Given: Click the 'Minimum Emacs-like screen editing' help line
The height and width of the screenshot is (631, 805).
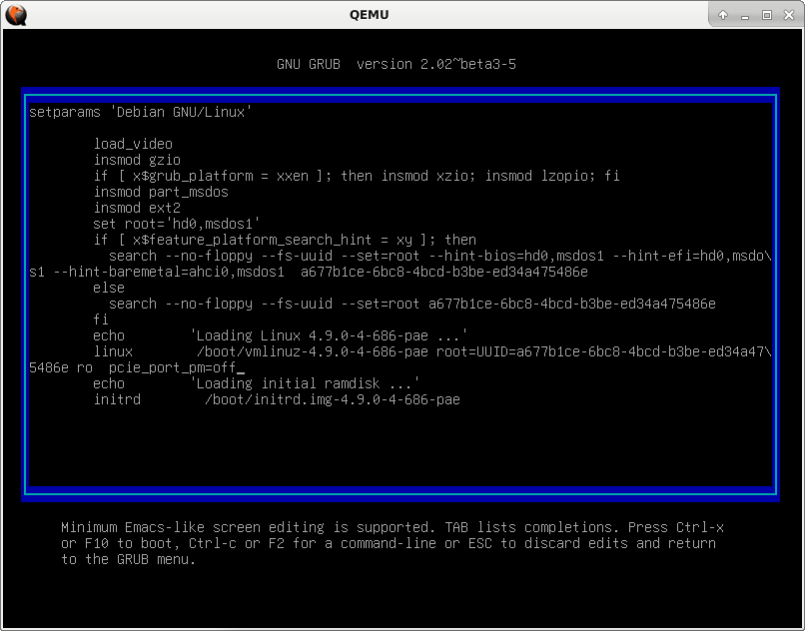Looking at the screenshot, I should click(393, 527).
